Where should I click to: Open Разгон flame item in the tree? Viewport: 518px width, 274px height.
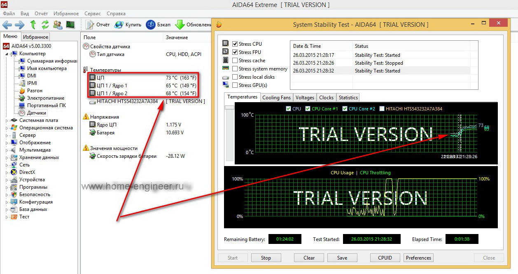point(31,90)
